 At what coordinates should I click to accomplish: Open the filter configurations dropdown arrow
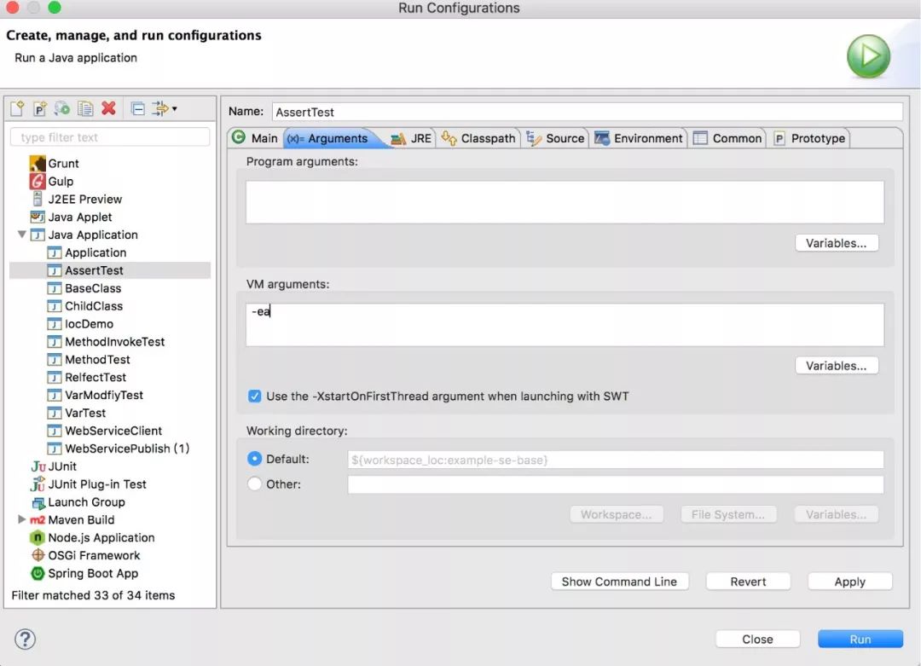coord(175,108)
